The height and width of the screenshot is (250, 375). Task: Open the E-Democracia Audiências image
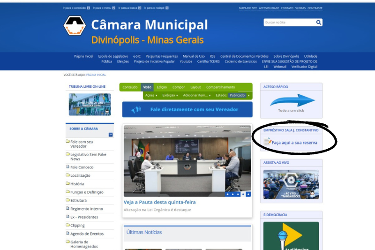(x=291, y=236)
